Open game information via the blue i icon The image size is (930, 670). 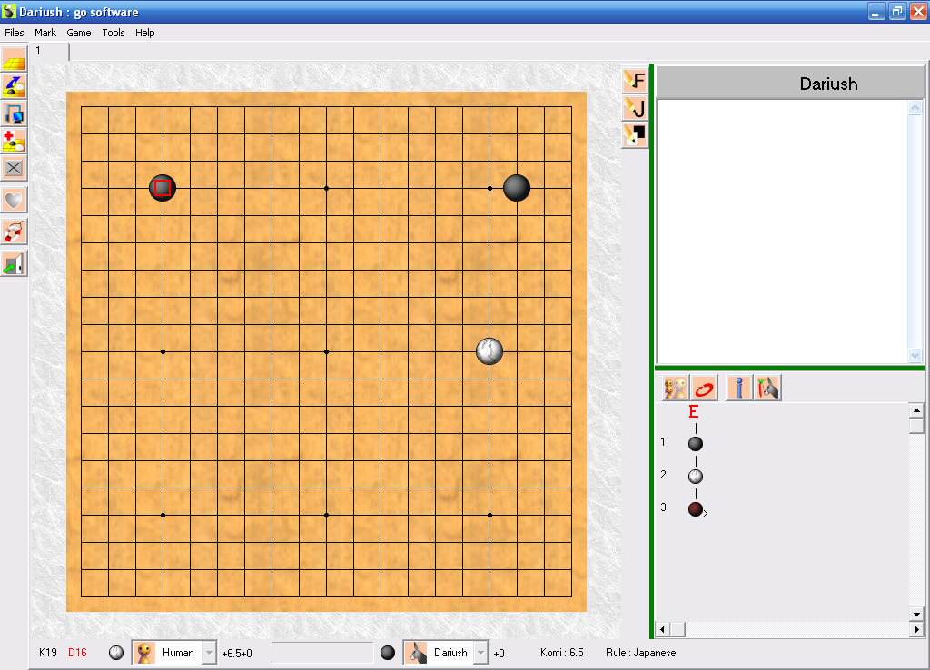(x=737, y=388)
